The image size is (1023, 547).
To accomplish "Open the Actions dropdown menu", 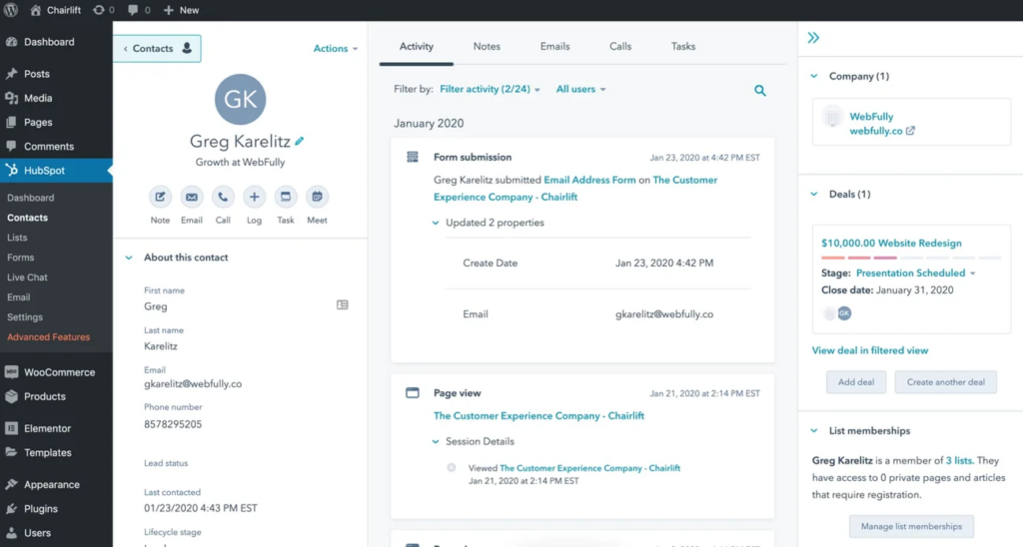I will [336, 48].
